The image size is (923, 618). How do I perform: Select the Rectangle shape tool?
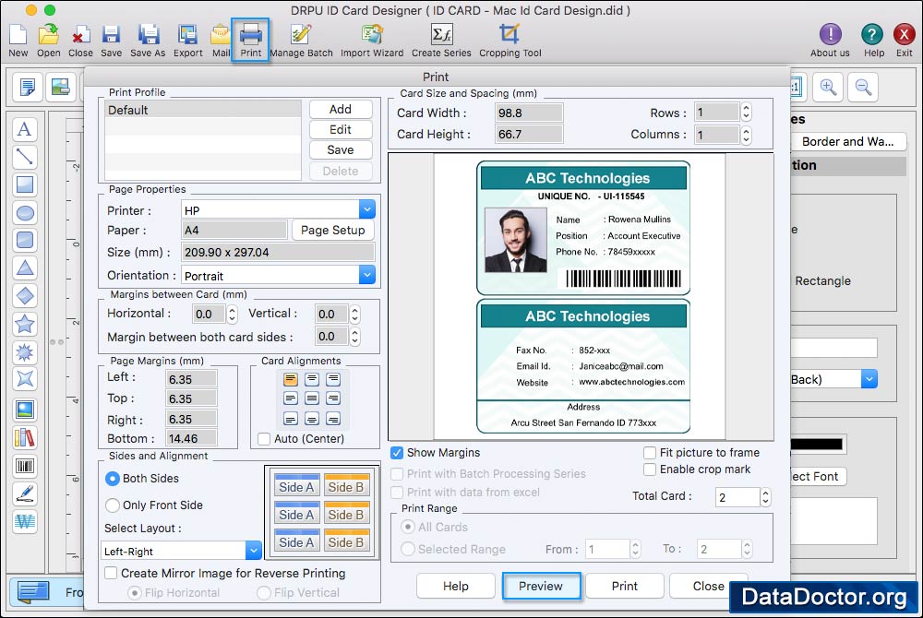25,184
